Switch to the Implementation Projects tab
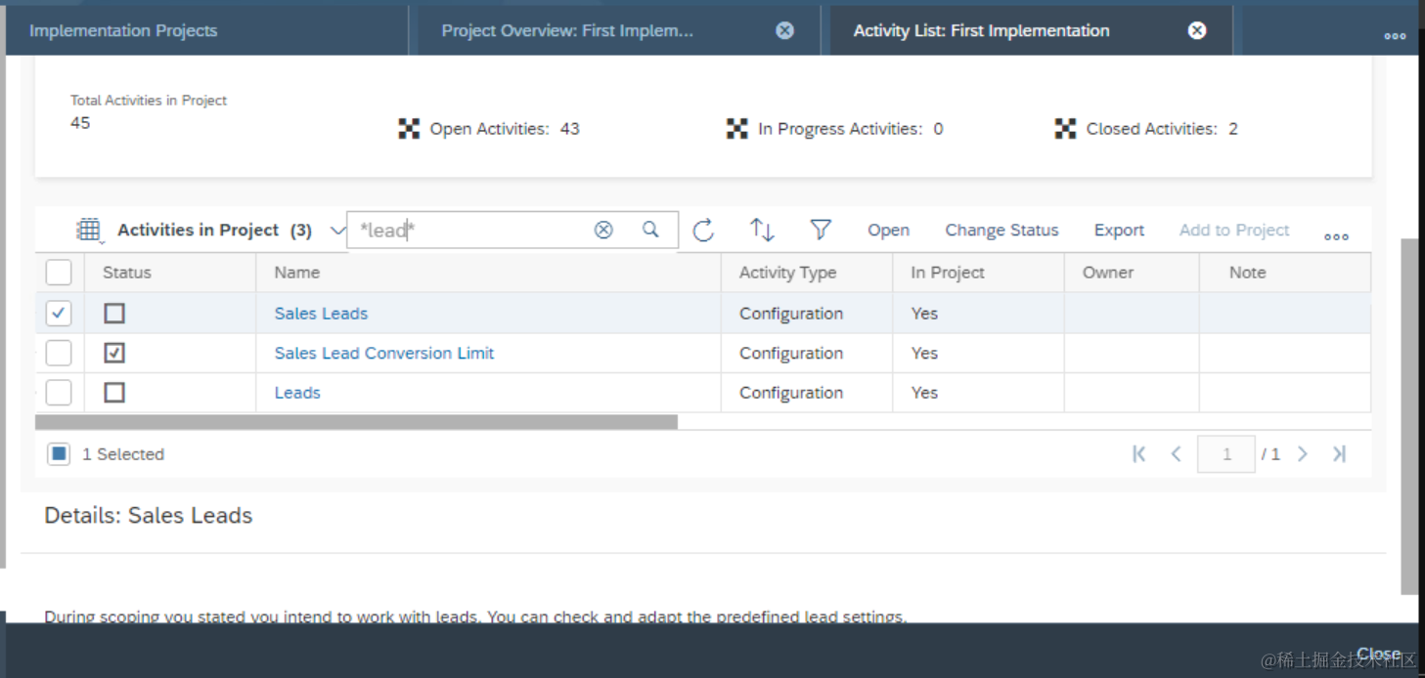 coord(123,31)
